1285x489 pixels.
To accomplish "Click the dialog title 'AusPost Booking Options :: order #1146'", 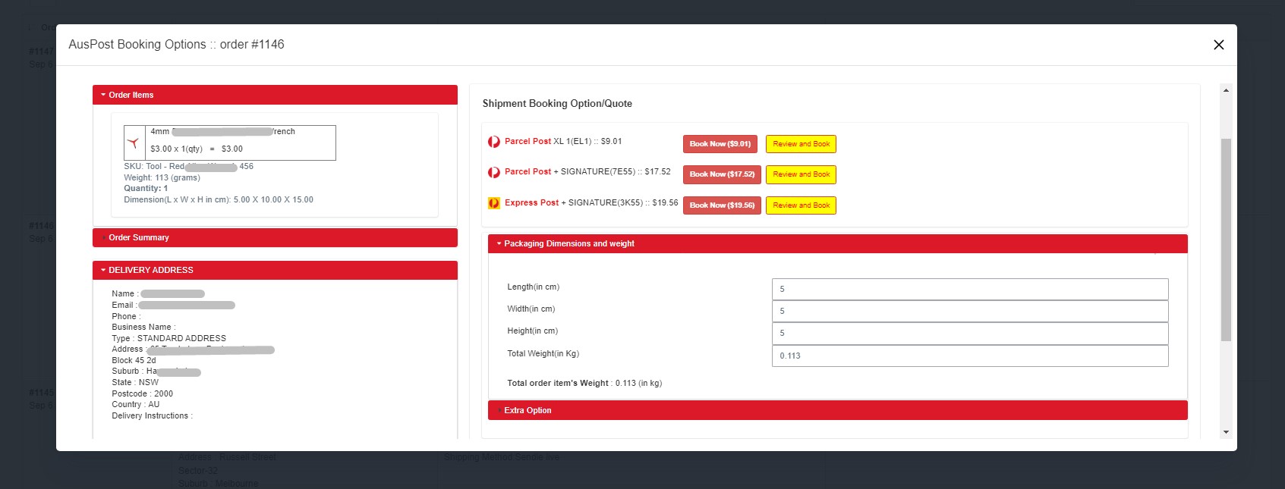I will pos(176,45).
